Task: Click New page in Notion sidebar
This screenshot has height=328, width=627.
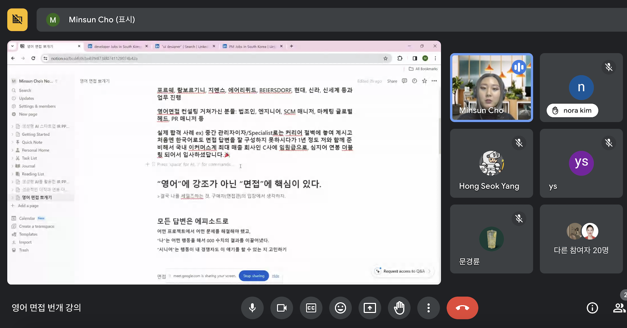Action: [x=28, y=114]
